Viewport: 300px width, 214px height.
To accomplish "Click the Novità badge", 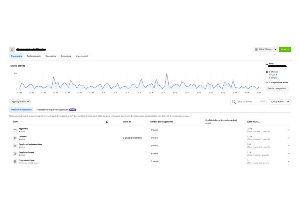I will coord(72,110).
